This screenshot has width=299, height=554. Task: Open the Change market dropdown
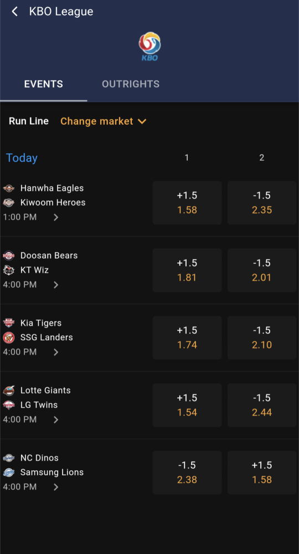[x=104, y=121]
